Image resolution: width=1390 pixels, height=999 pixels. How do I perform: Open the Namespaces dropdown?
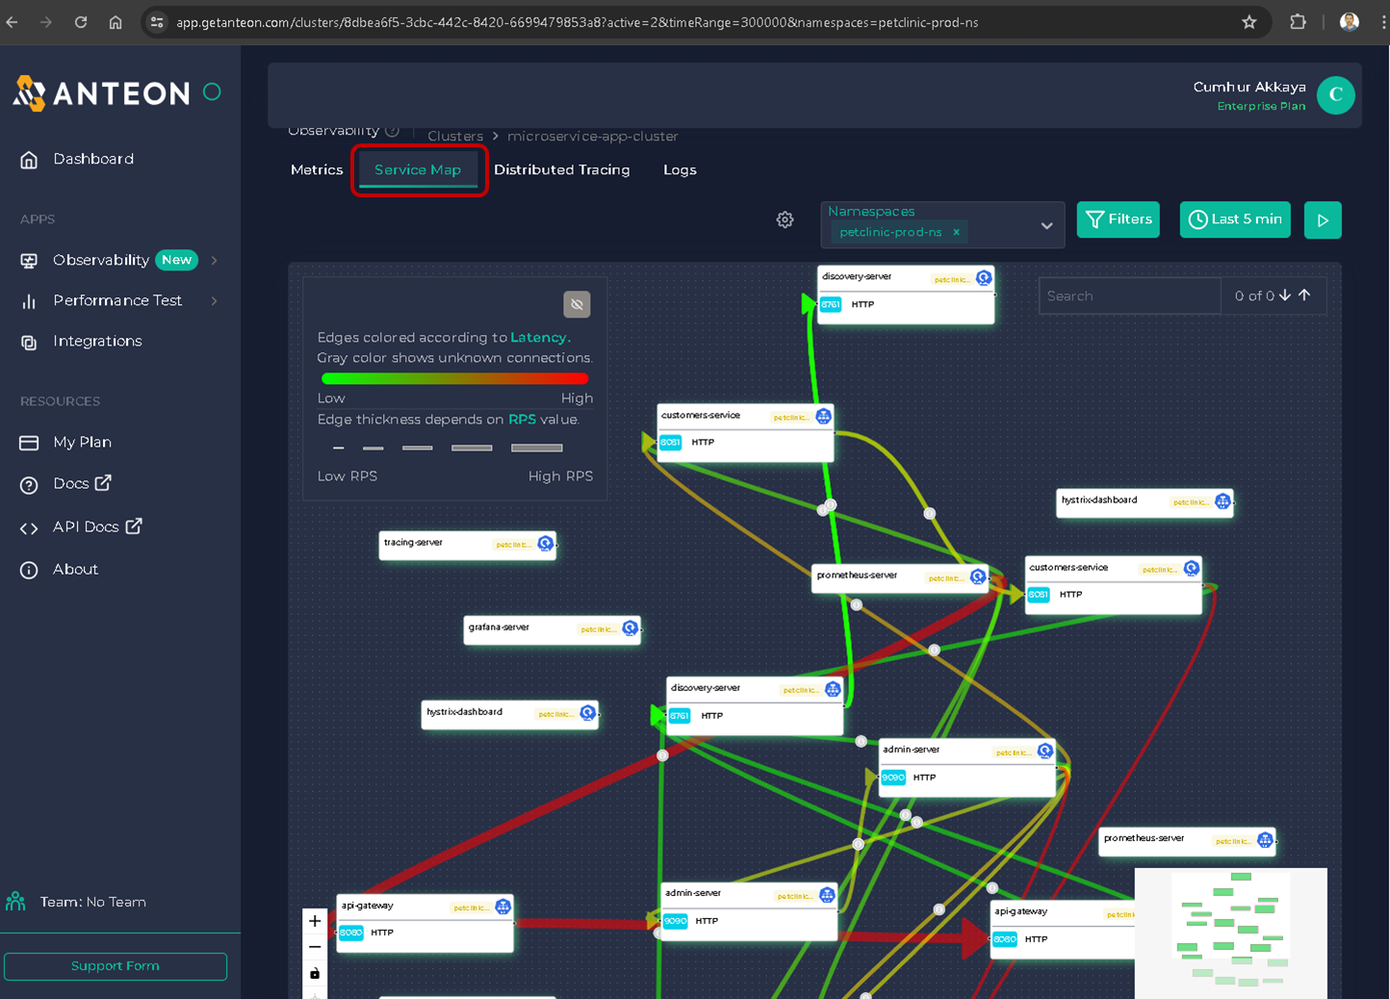[x=1046, y=225]
